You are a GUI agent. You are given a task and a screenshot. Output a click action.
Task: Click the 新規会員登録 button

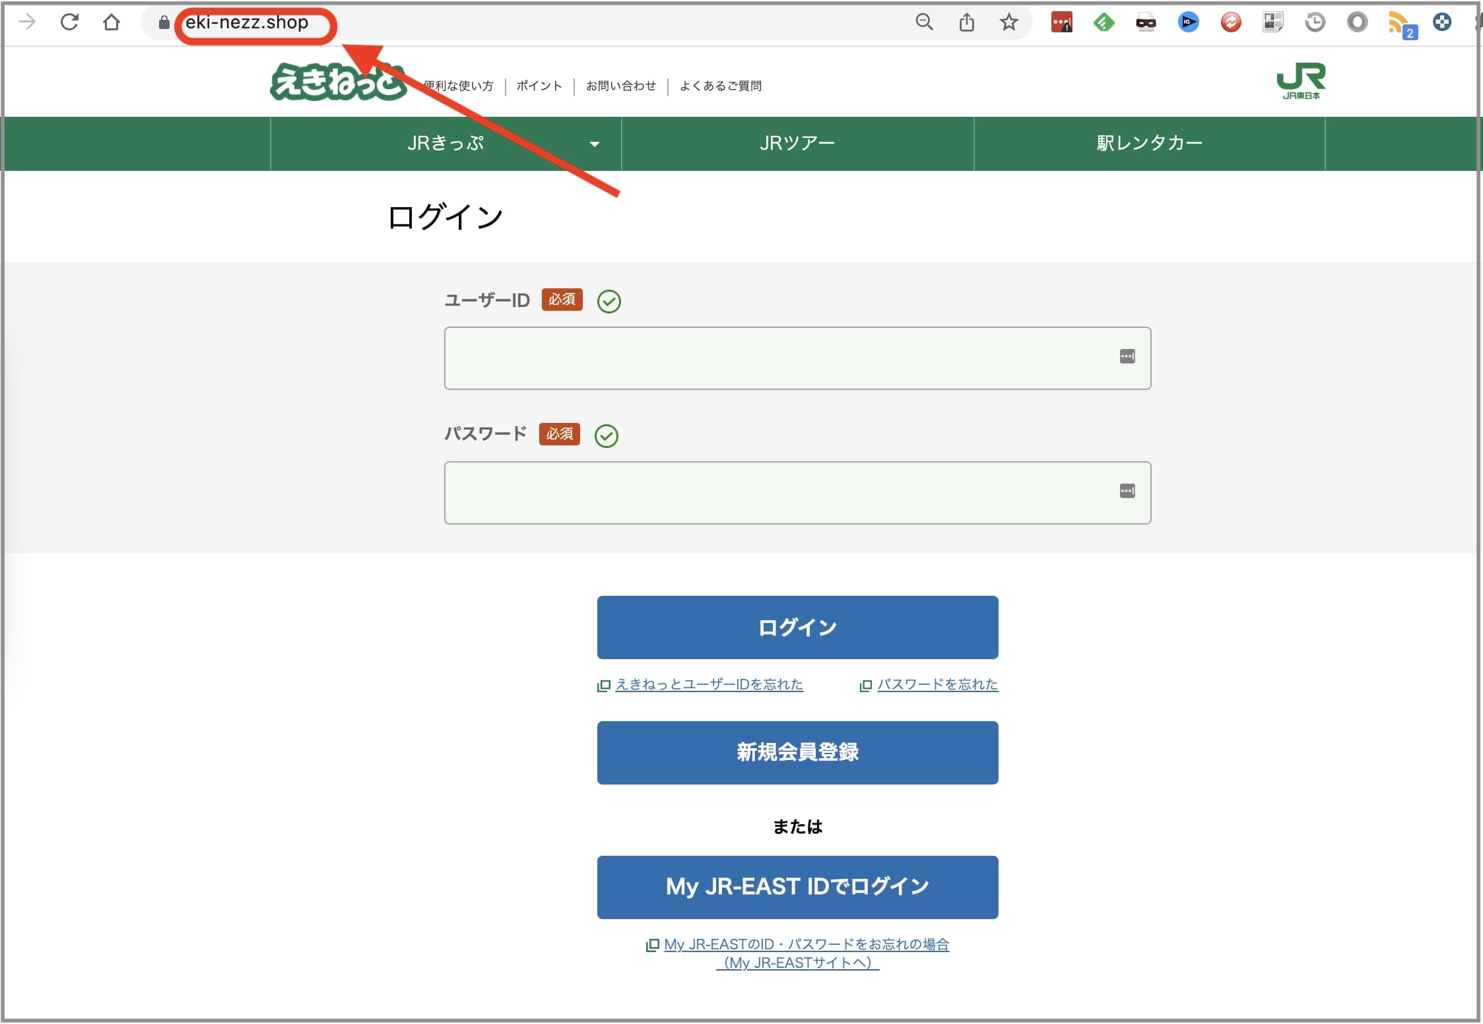pyautogui.click(x=797, y=753)
